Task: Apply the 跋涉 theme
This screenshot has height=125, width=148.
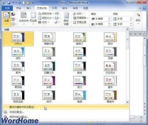Action: point(110,39)
